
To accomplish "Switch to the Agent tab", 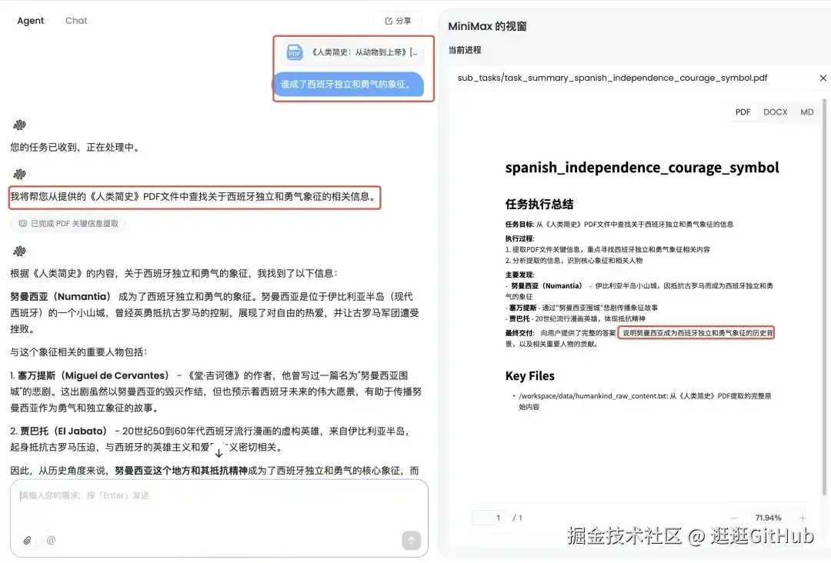I will point(30,21).
